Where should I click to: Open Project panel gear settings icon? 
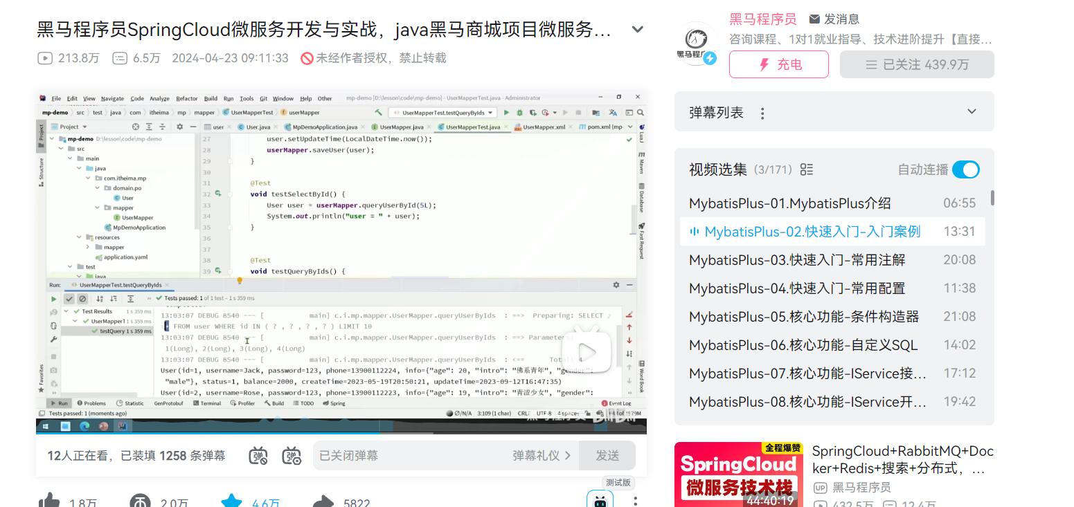pyautogui.click(x=179, y=127)
